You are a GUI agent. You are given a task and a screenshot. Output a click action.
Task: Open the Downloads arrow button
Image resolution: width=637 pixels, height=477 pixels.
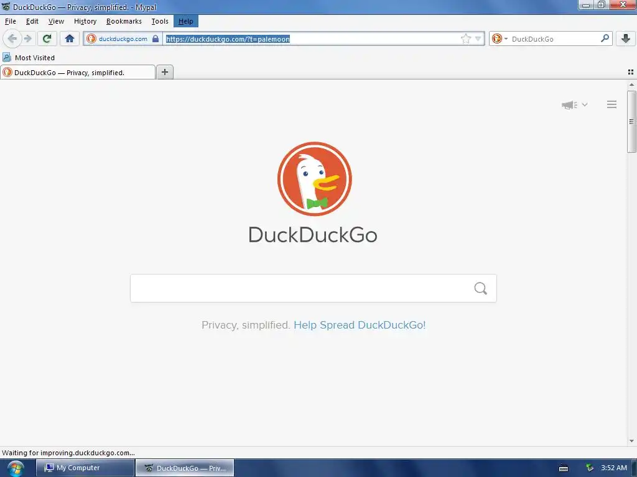(626, 39)
